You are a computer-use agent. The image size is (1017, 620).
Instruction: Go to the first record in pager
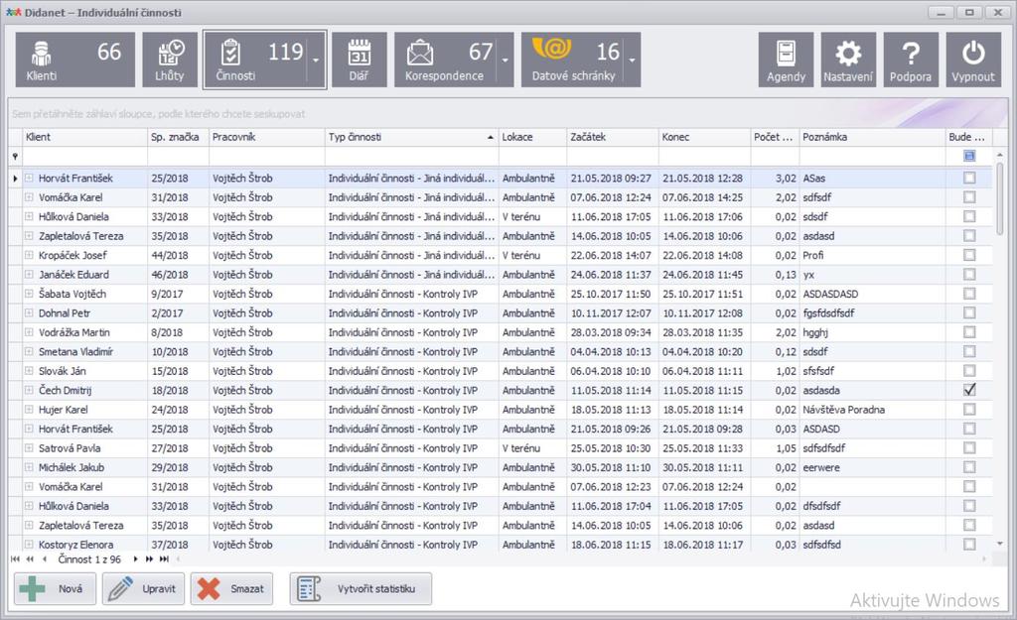coord(16,559)
